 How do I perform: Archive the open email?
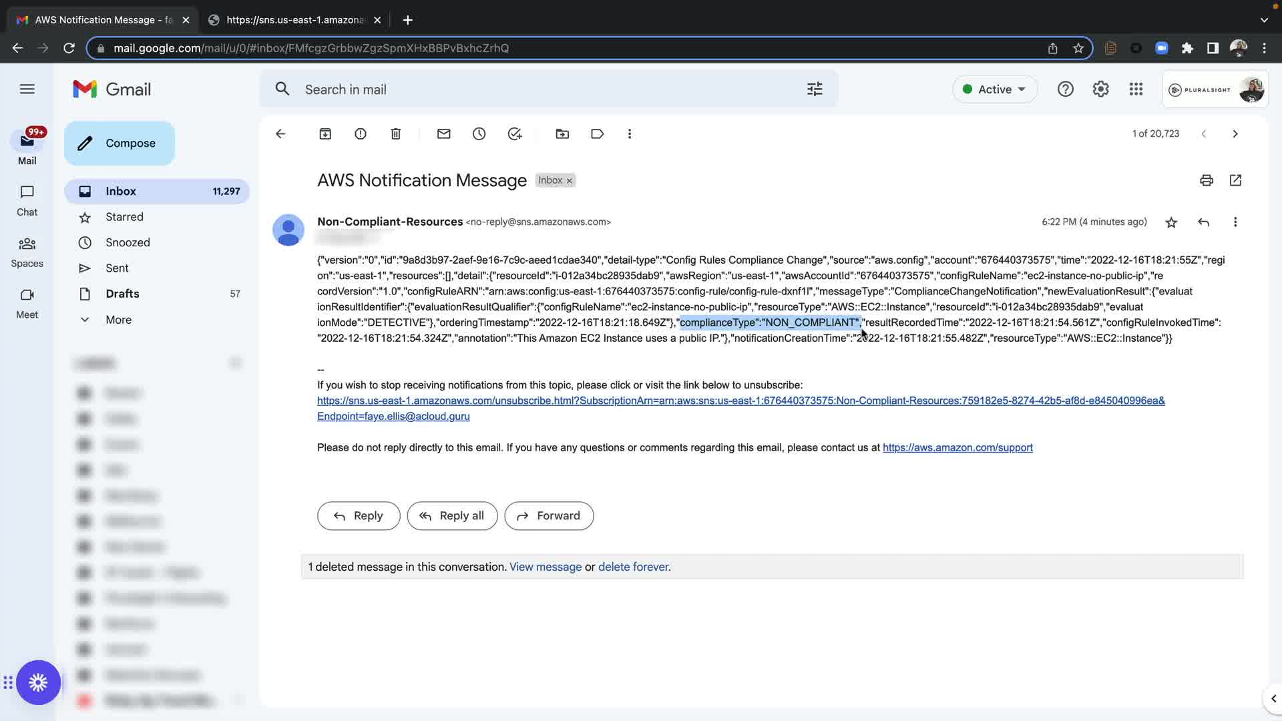(325, 134)
